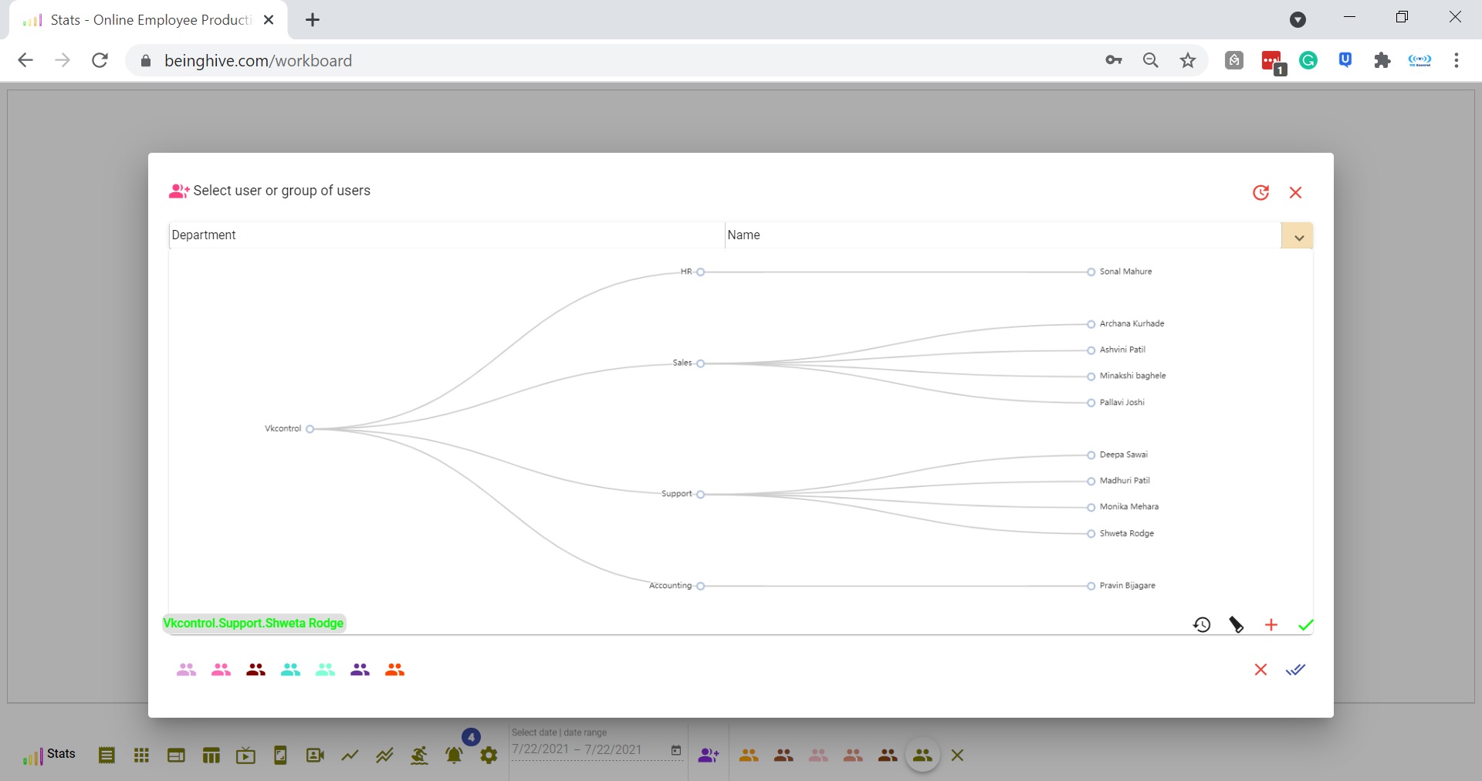1482x781 pixels.
Task: Click the red refresh icon in the dialog header
Action: coord(1261,193)
